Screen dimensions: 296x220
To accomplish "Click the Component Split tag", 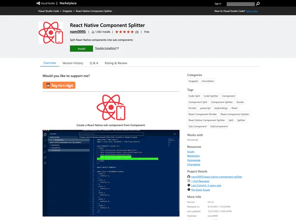I will coord(198,102).
